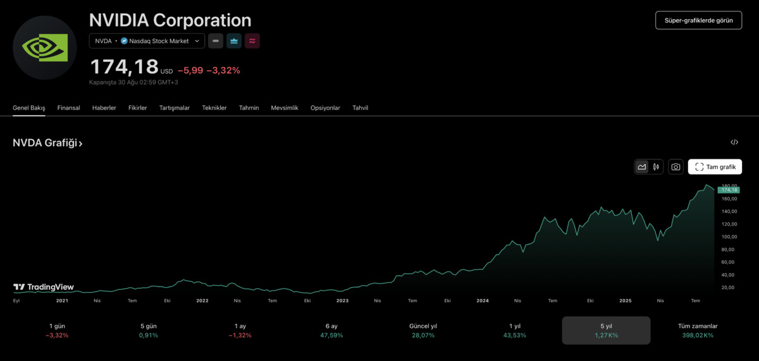Select the 1 yıl time range
The height and width of the screenshot is (361, 759).
(514, 331)
